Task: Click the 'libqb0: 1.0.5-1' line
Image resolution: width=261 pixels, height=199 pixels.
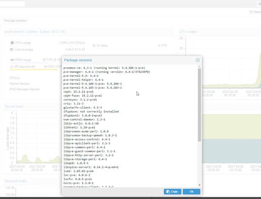Action: click(x=76, y=163)
